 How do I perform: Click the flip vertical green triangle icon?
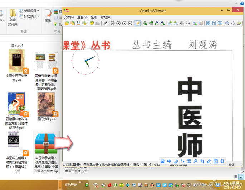point(151,24)
